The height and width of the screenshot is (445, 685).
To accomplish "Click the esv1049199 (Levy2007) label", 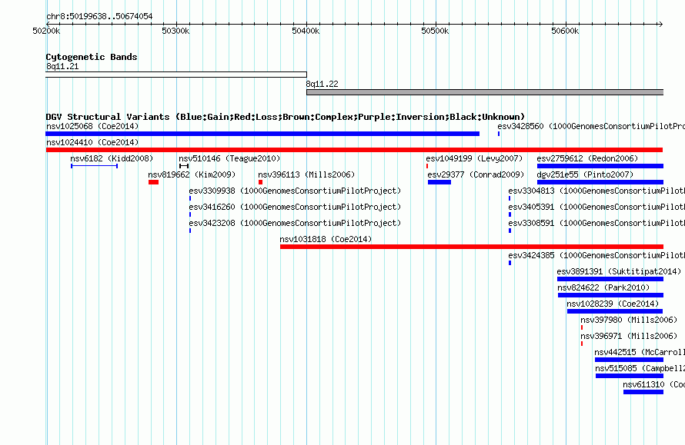I will [x=474, y=158].
